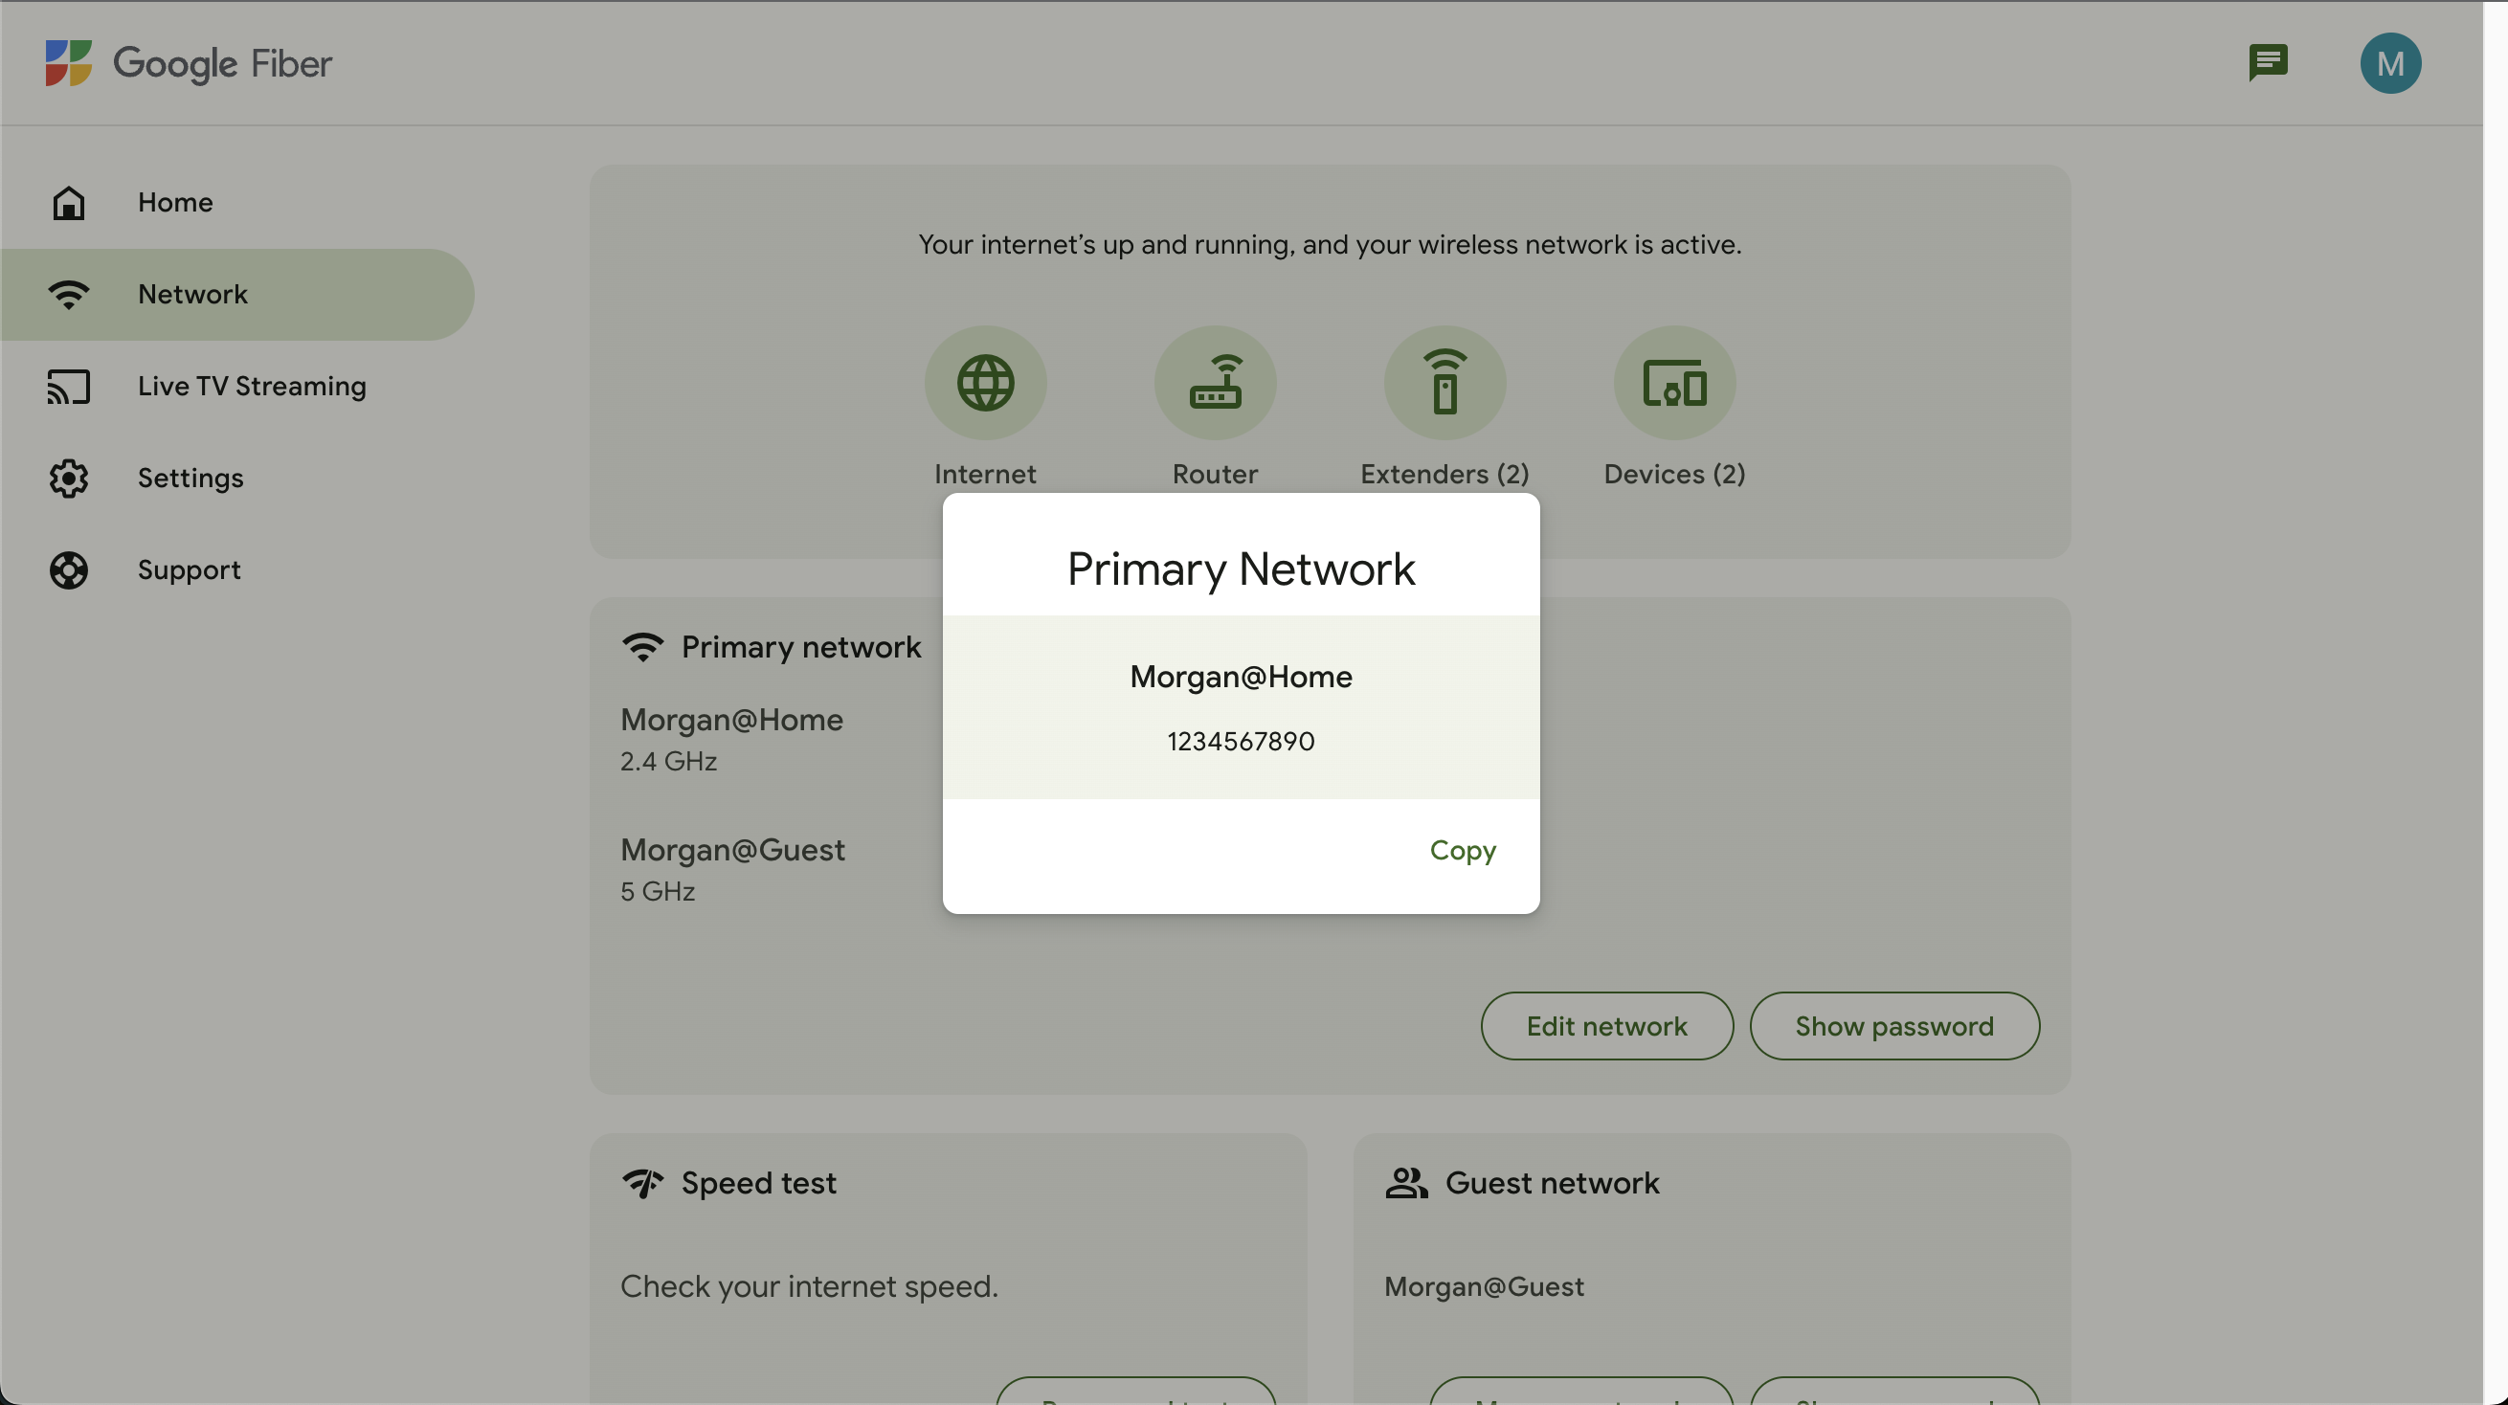Click the messaging icon top right
The image size is (2508, 1405).
2269,62
